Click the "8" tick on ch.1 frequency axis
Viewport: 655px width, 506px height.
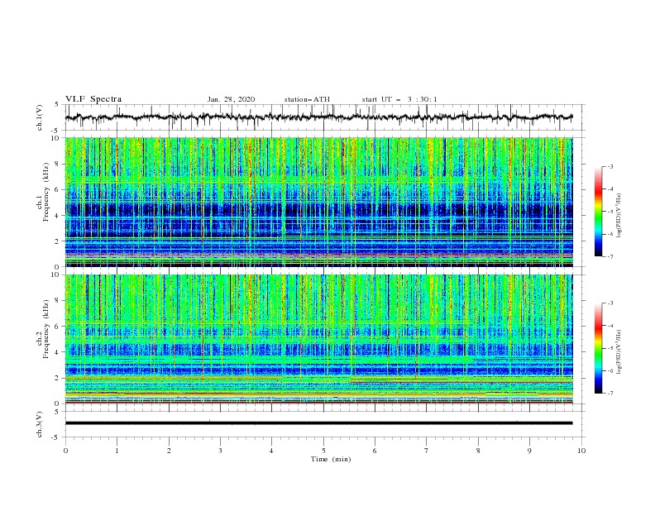(58, 164)
